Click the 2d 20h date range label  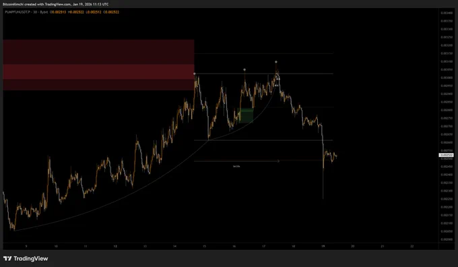click(236, 166)
